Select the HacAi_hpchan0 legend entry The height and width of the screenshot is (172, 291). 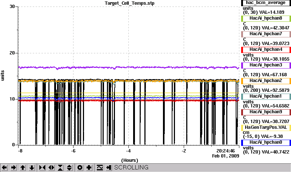[x=266, y=142]
